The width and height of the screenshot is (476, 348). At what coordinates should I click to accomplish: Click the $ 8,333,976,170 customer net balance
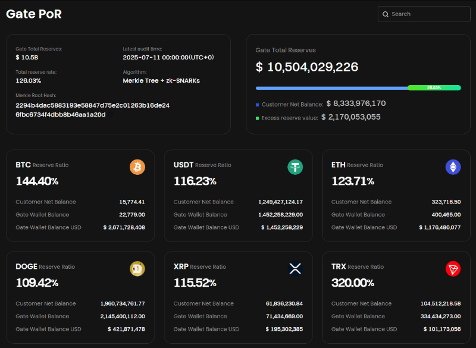point(356,104)
